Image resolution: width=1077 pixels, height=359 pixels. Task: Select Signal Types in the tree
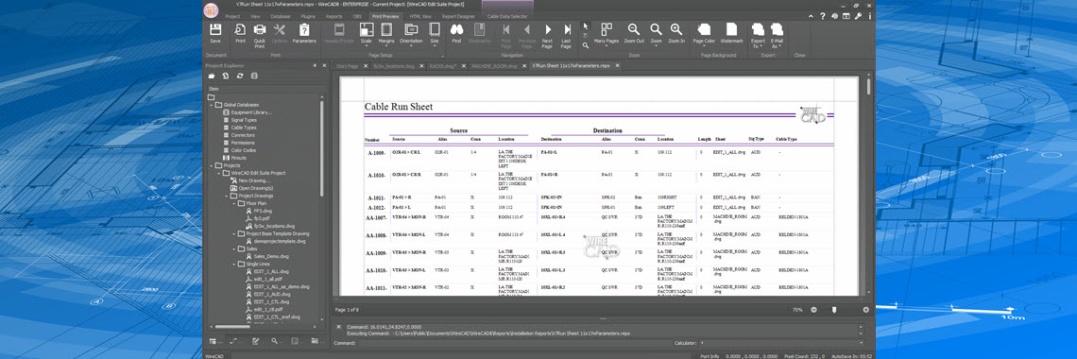click(x=244, y=119)
